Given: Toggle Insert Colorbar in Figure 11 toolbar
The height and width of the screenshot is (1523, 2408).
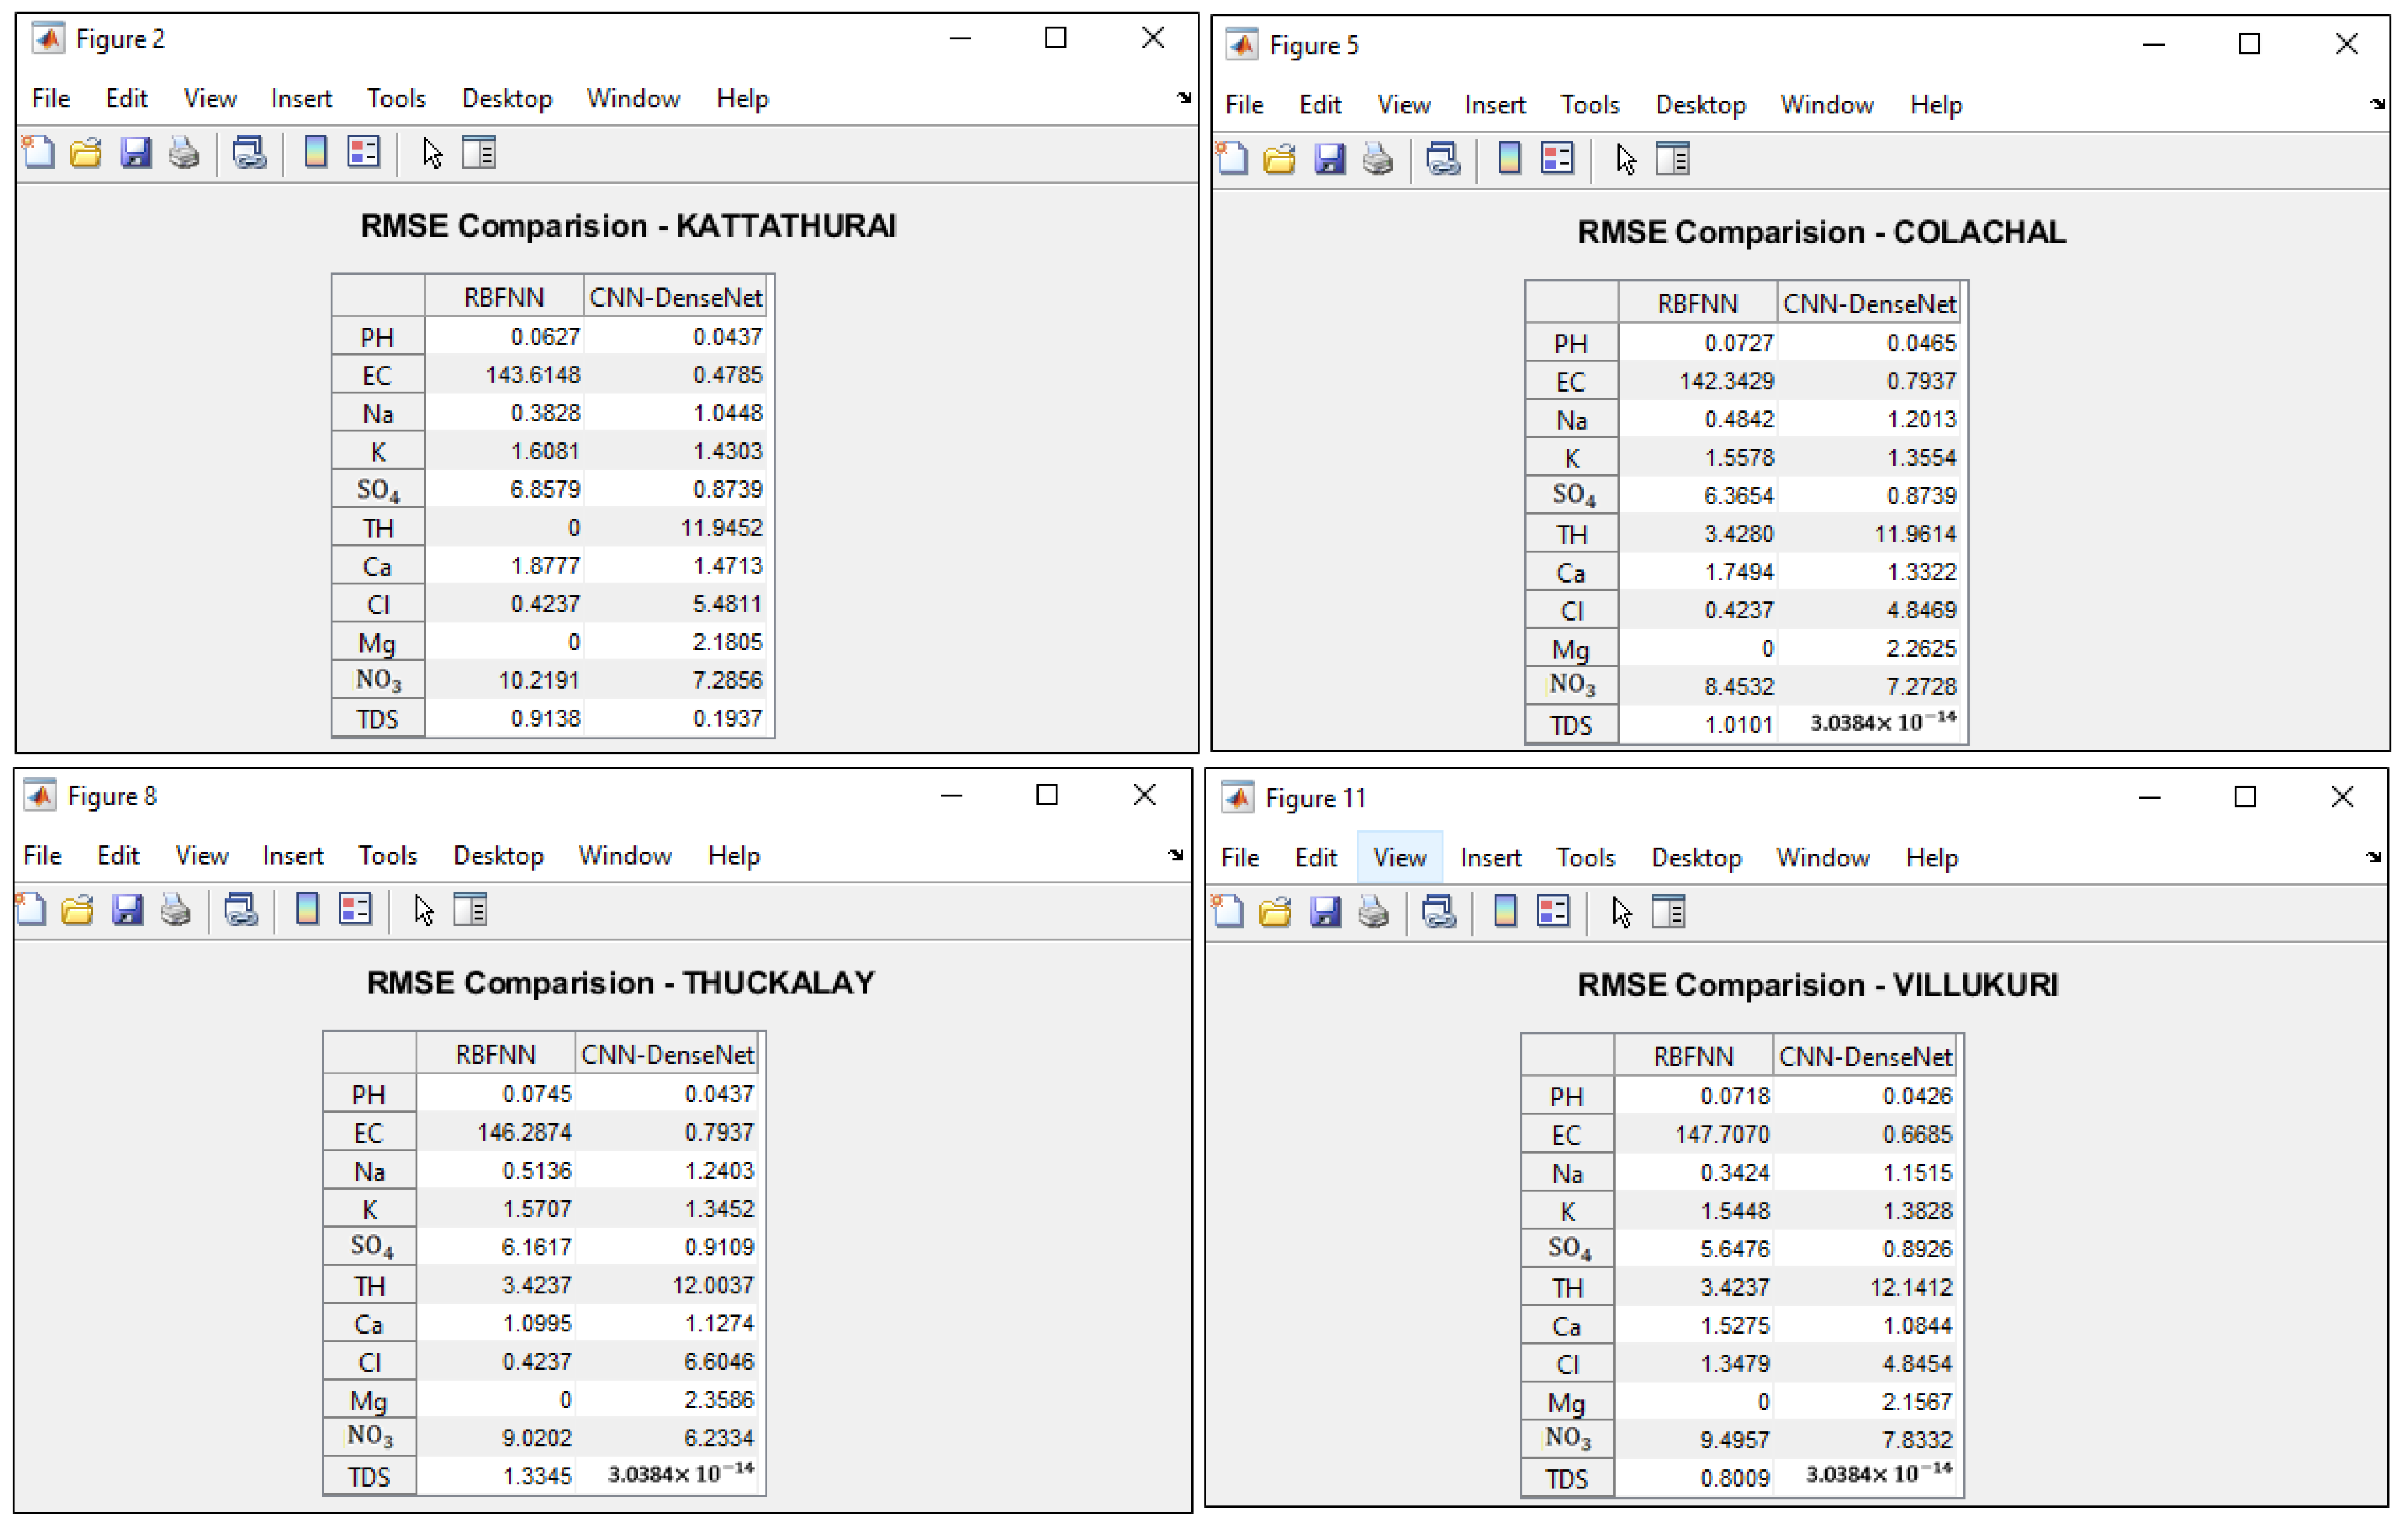Looking at the screenshot, I should coord(1505,912).
